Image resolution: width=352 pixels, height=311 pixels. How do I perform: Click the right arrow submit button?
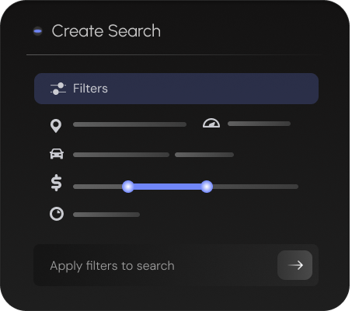[x=294, y=265]
